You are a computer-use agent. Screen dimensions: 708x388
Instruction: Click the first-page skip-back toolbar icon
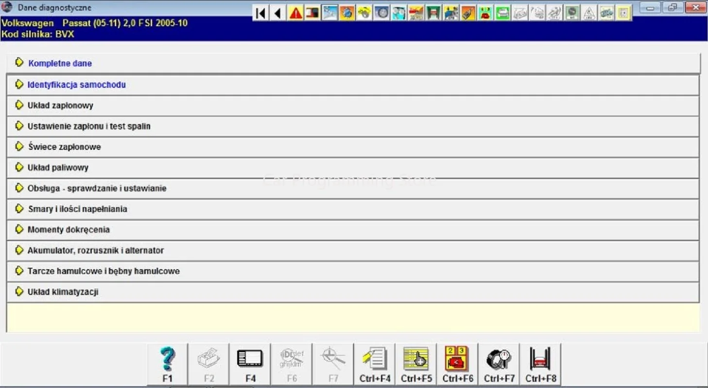click(x=260, y=11)
